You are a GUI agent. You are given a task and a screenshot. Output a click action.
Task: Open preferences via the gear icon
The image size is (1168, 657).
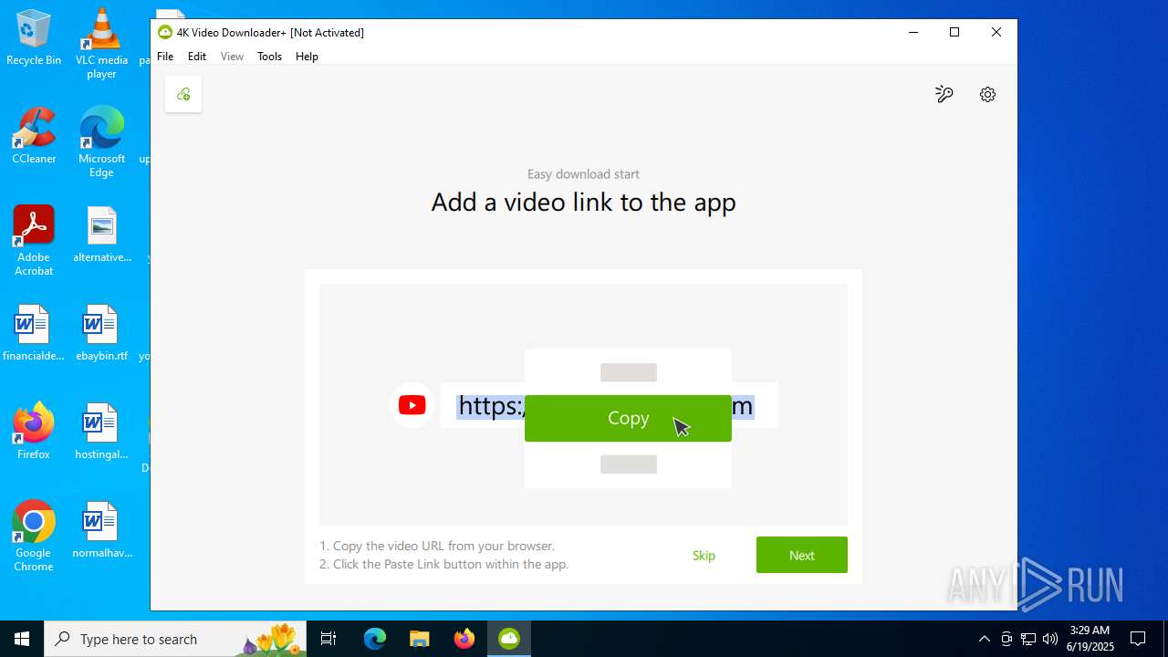coord(987,94)
